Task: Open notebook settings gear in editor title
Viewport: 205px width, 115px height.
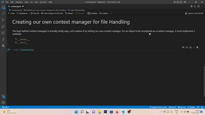Action: (192, 6)
